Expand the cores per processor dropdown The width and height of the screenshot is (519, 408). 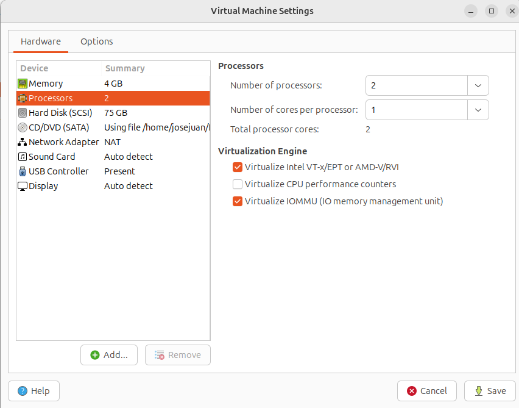[x=478, y=110]
